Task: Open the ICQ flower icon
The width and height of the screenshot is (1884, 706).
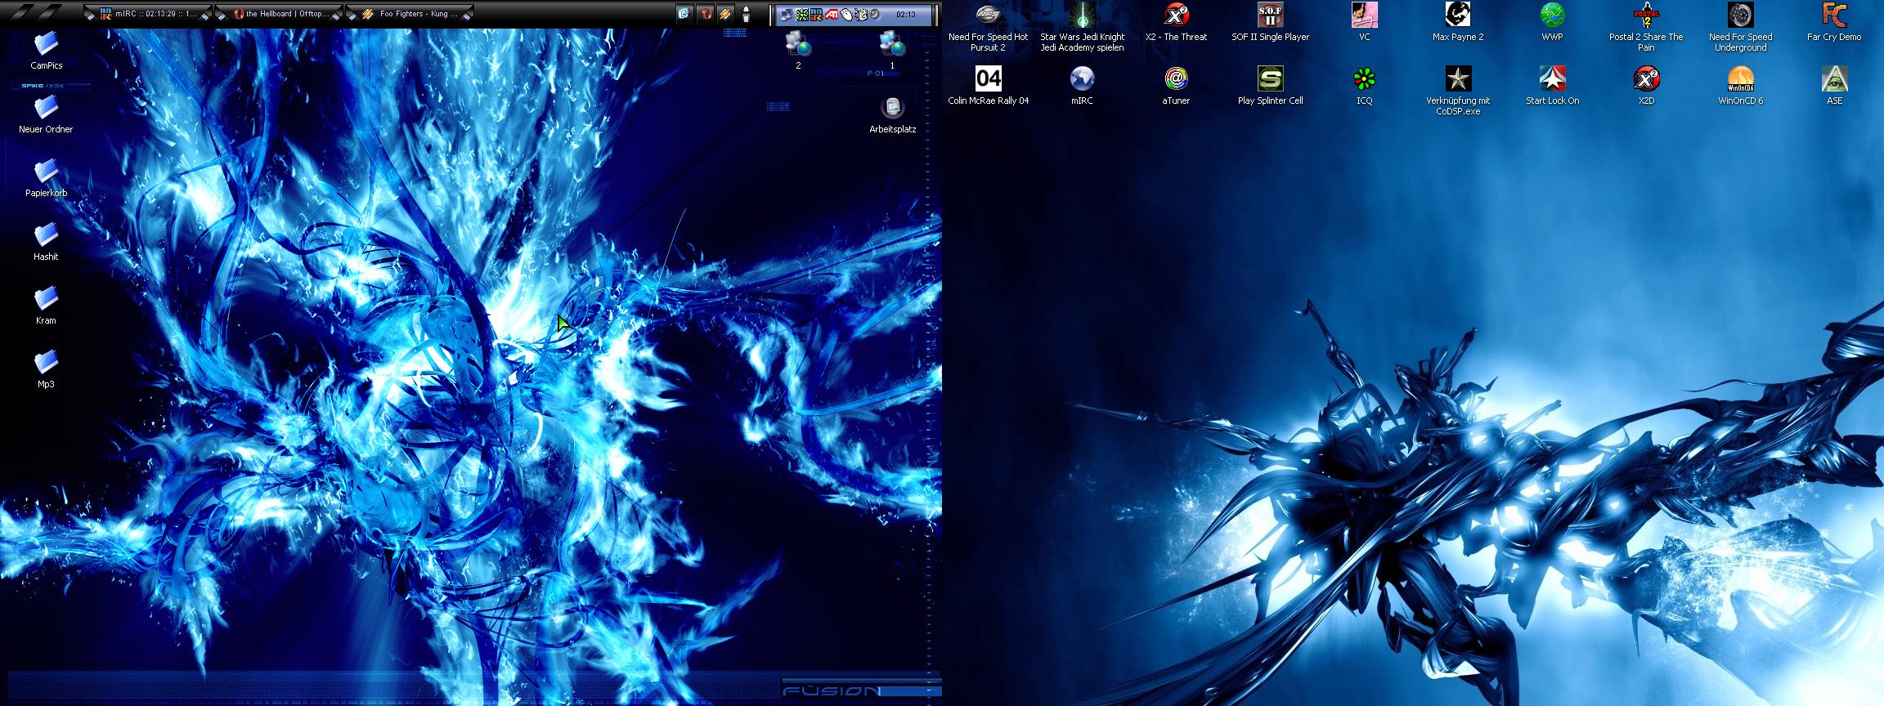Action: [x=1364, y=79]
